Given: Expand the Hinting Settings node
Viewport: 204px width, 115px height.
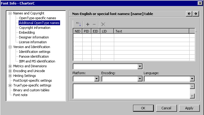Looking at the screenshot, I should click(10, 76).
